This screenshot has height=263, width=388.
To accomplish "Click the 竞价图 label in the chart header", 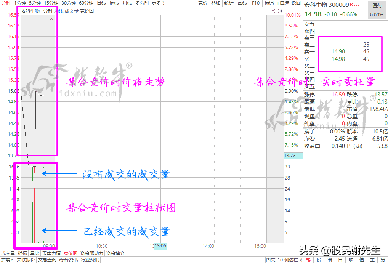I will click(x=87, y=11).
